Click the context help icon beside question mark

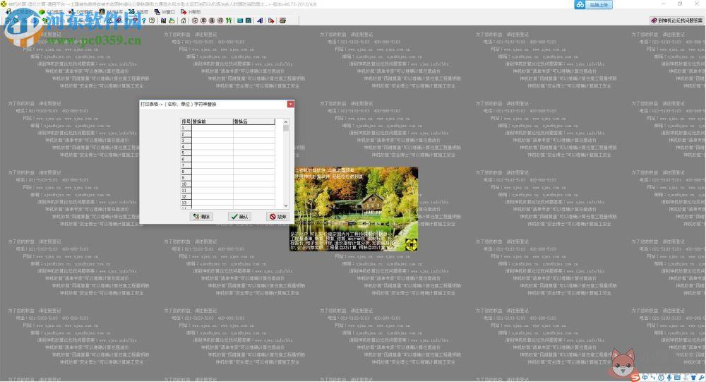tap(152, 20)
